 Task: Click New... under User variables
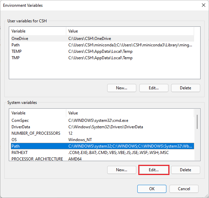pos(121,88)
